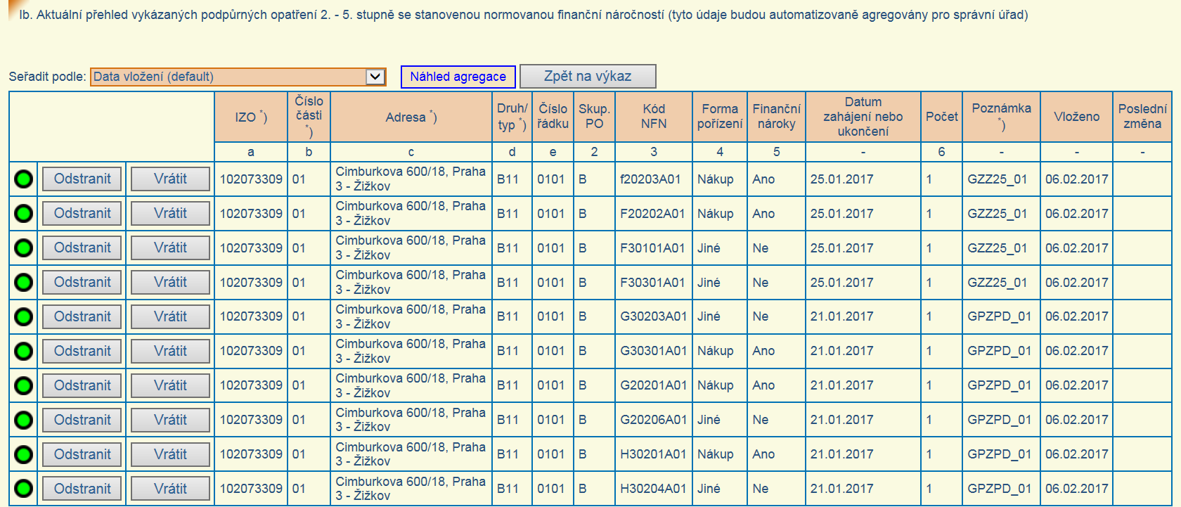Click green status icon in H30201A01 row
Viewport: 1181px width, 507px height.
[23, 455]
